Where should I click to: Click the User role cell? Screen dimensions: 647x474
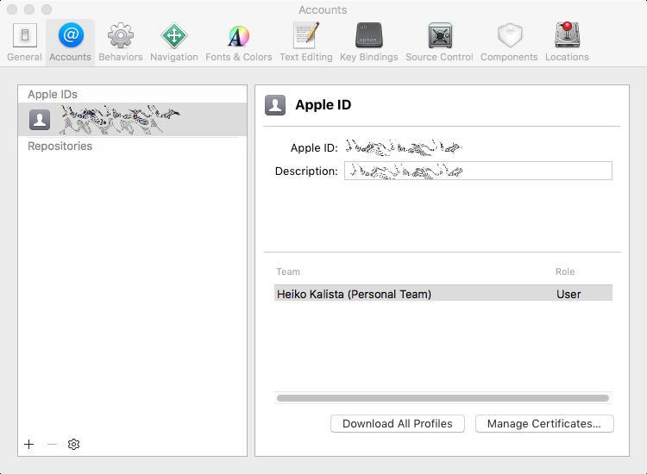click(x=568, y=294)
